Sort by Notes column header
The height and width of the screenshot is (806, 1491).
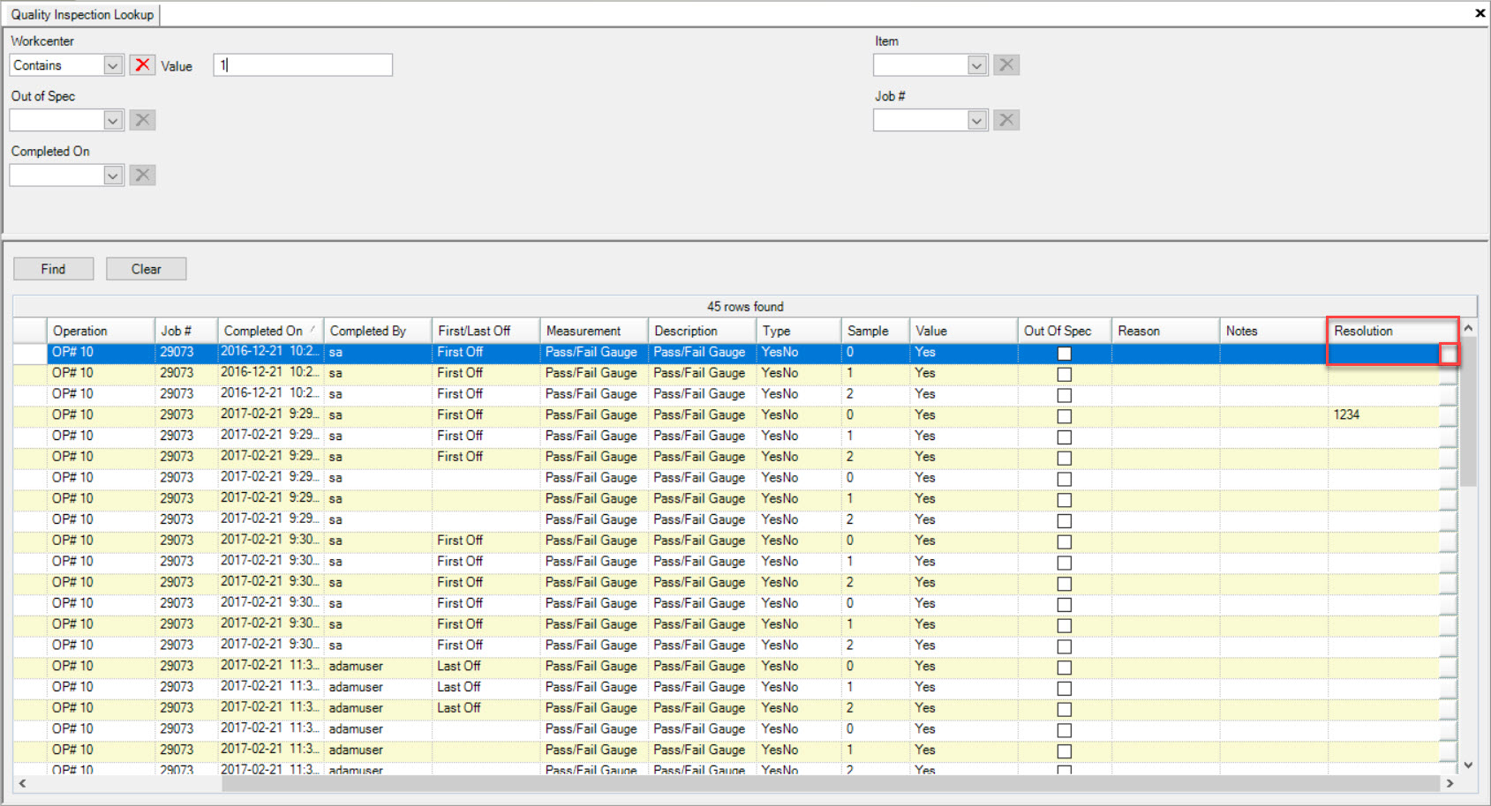point(1274,331)
